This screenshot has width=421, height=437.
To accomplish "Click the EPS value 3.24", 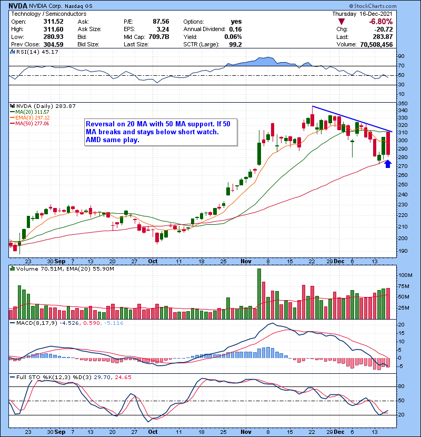I will [163, 29].
